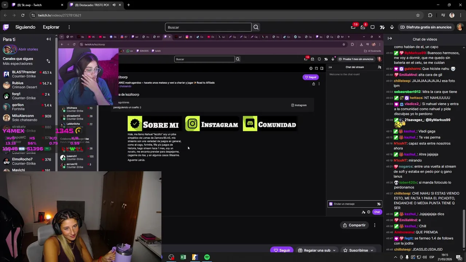The width and height of the screenshot is (466, 262).
Task: Mute the Destacado tab audio
Action: coord(114,5)
